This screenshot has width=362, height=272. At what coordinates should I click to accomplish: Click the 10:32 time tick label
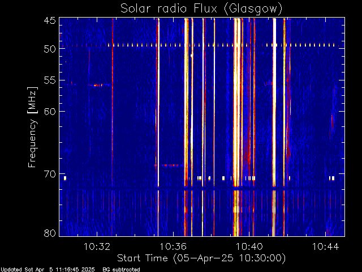point(97,246)
